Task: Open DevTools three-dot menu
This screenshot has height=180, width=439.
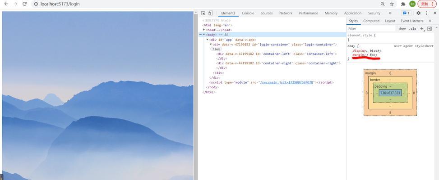Action: (427, 13)
